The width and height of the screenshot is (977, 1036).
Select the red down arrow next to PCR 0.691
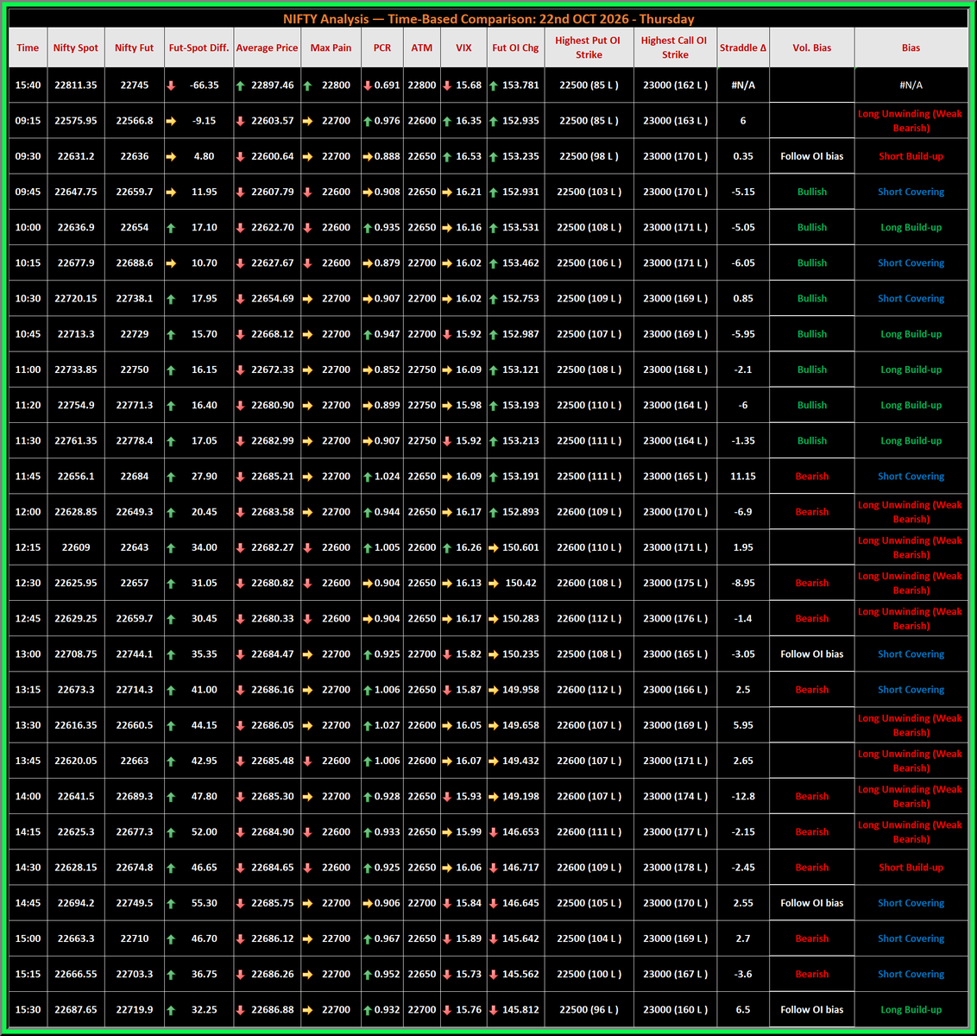(x=368, y=85)
